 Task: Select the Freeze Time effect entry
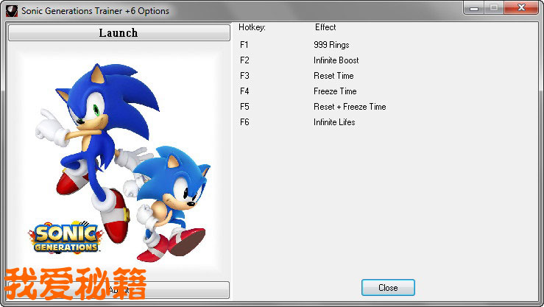(335, 91)
